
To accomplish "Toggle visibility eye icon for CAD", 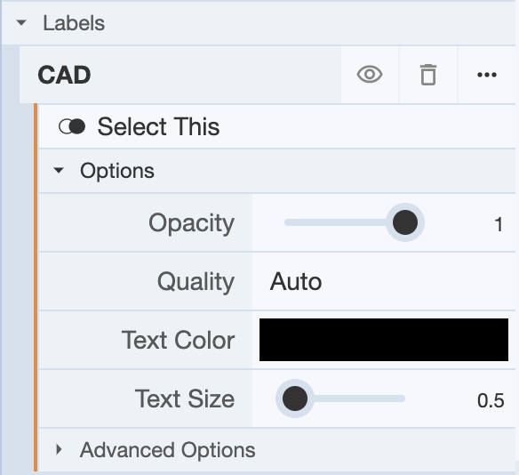I will coord(370,75).
